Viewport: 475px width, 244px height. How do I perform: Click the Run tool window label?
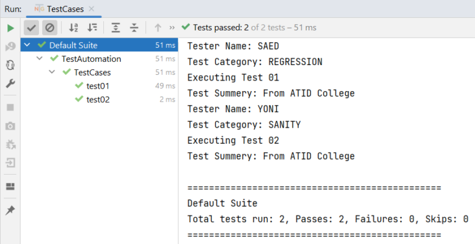tap(13, 9)
